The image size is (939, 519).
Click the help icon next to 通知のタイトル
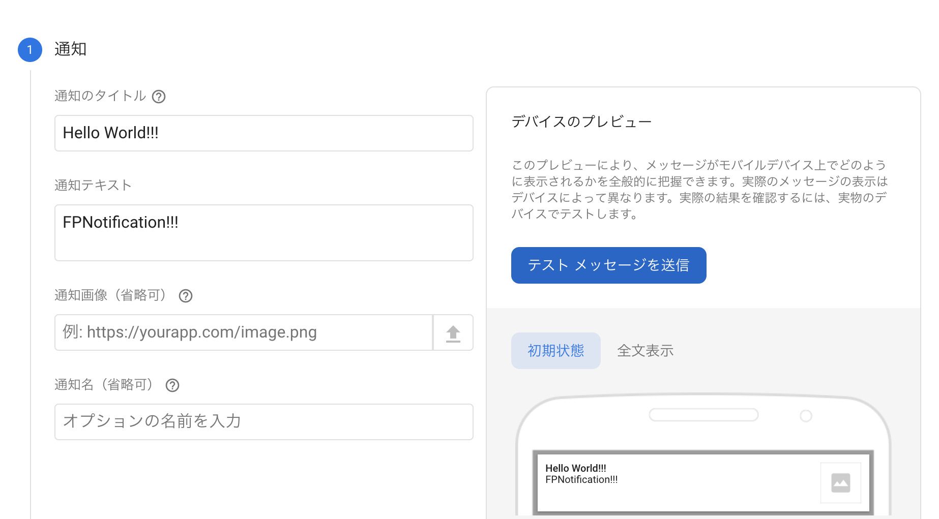159,97
